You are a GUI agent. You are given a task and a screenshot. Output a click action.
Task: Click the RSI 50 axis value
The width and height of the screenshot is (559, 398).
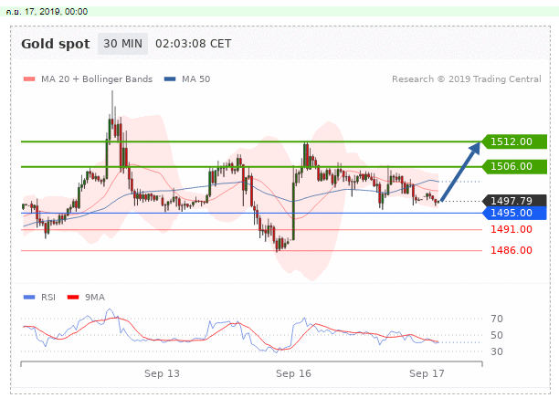click(x=497, y=335)
